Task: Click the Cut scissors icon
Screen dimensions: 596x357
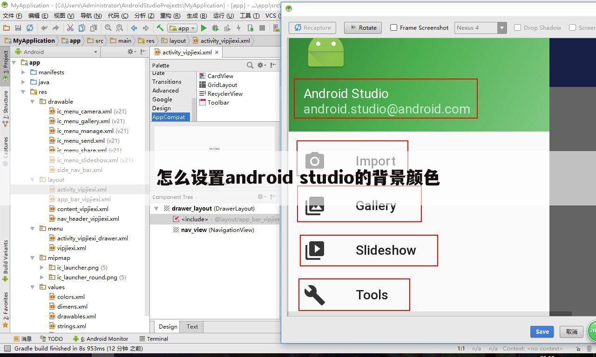Action: pos(70,28)
